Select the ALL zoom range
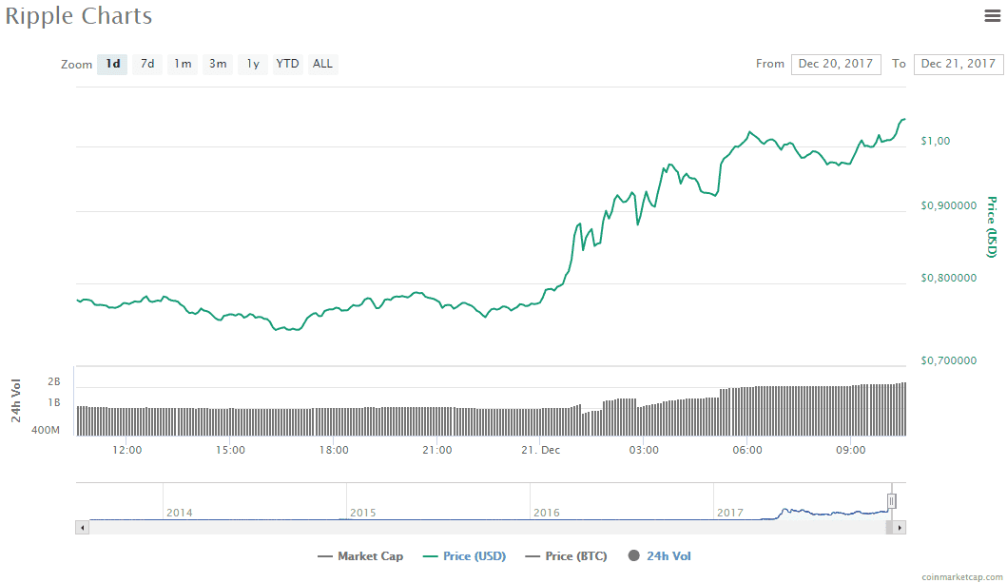The width and height of the screenshot is (1007, 583). (x=323, y=64)
